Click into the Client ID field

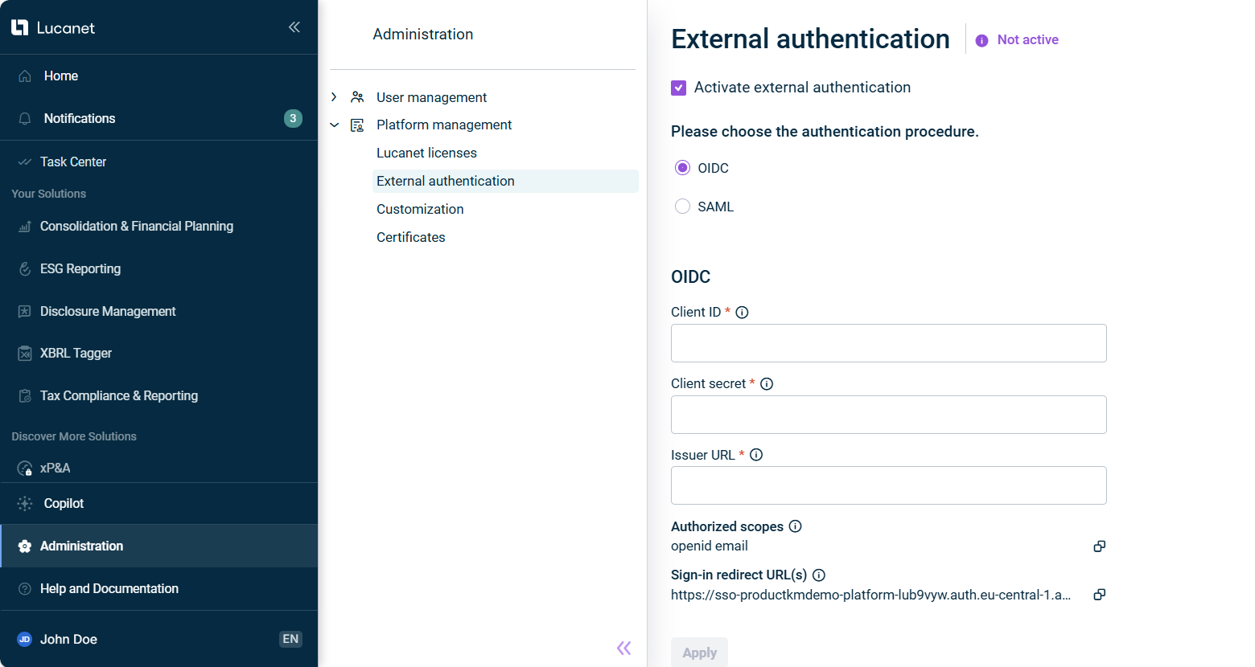pos(889,343)
